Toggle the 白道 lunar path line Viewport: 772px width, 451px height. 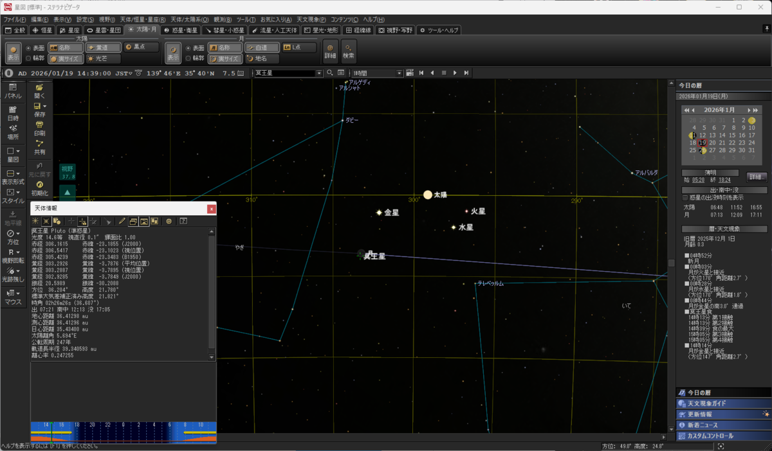click(x=262, y=48)
